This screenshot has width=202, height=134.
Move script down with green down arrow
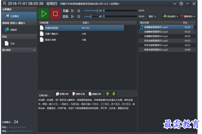pyautogui.click(x=114, y=94)
